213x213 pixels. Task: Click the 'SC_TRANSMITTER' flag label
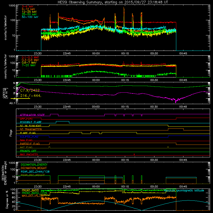pos(31,129)
